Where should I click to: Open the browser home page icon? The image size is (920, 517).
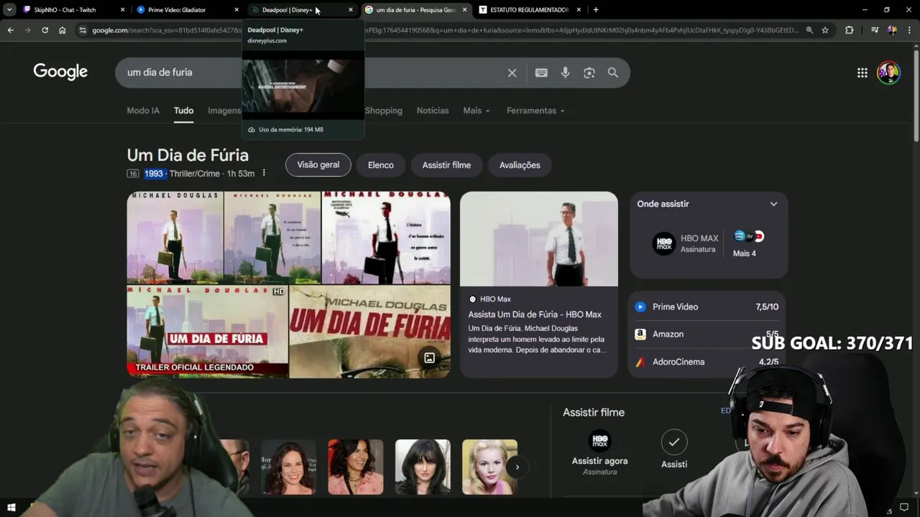[63, 30]
